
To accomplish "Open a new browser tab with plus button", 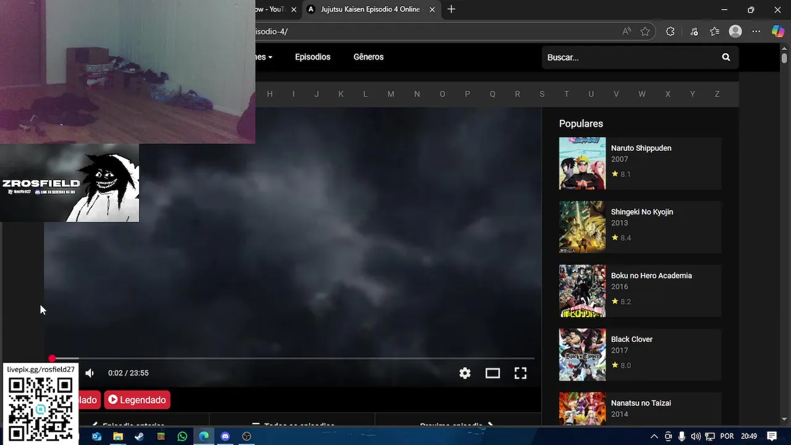I will tap(451, 9).
